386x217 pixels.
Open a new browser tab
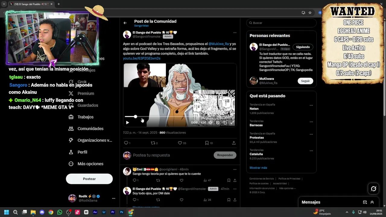59,4
